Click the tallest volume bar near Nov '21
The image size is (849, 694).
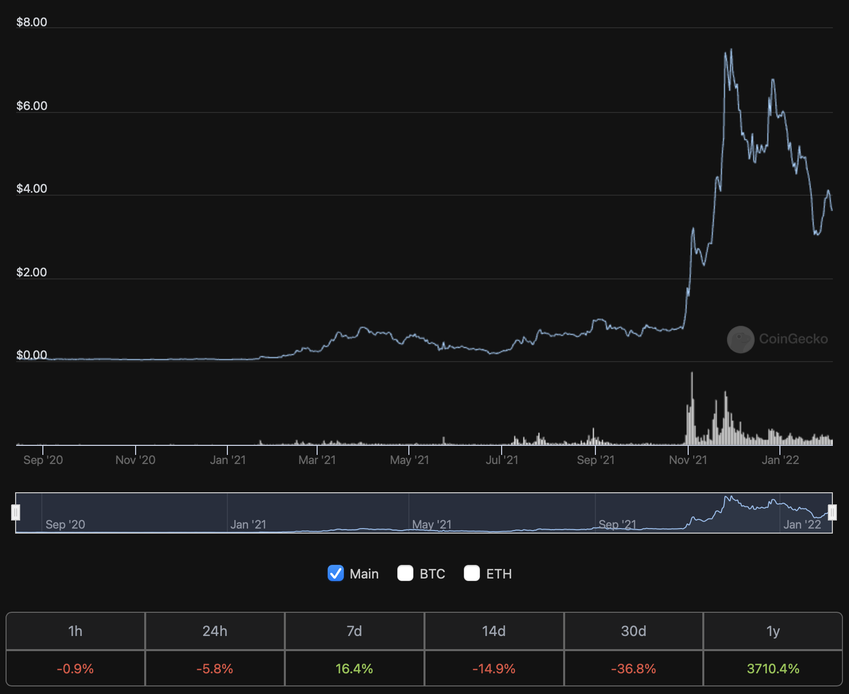(692, 409)
